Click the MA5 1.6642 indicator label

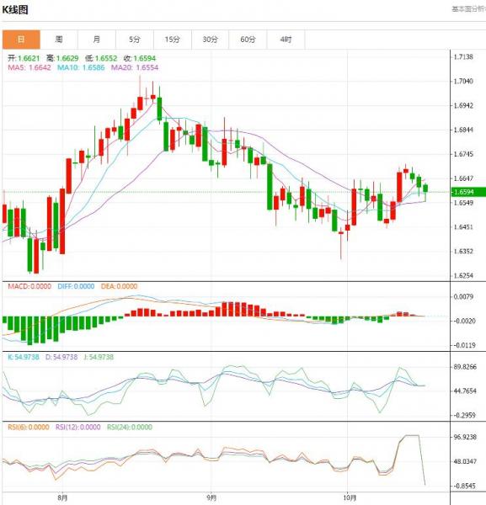point(29,67)
